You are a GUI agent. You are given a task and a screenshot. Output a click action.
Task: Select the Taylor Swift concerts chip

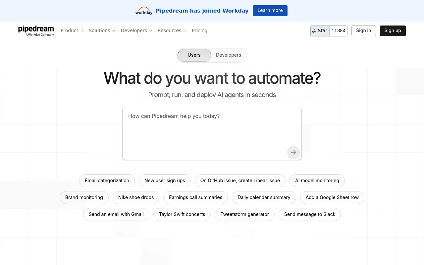coord(182,215)
